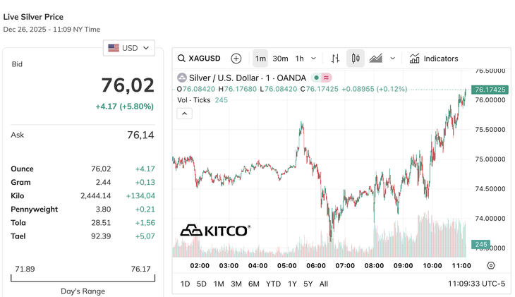This screenshot has height=297, width=515.
Task: Select the area chart style icon
Action: pyautogui.click(x=376, y=59)
